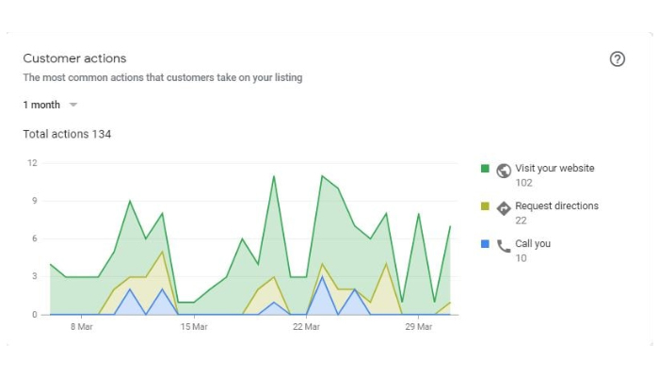Open the 1 month period dropdown

(42, 105)
